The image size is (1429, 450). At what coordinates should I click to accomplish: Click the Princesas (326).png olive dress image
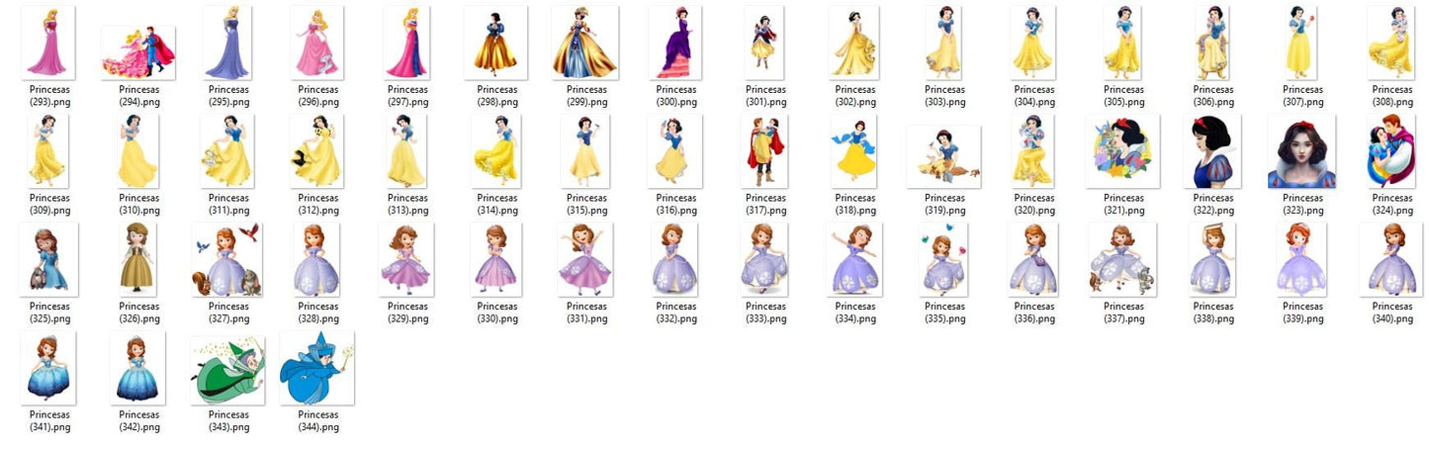click(x=138, y=258)
